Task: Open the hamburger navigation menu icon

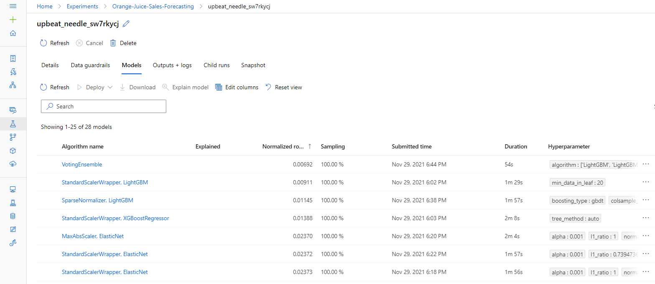Action: coord(13,6)
